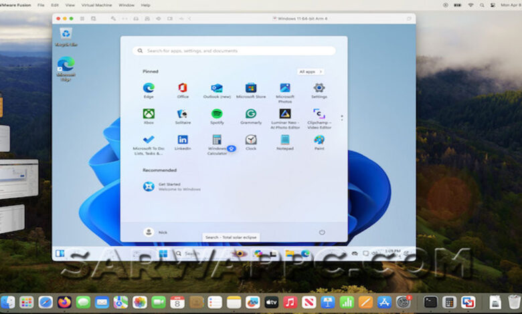Open Microsoft Photos from pinned apps
This screenshot has width=522, height=314.
pos(285,93)
